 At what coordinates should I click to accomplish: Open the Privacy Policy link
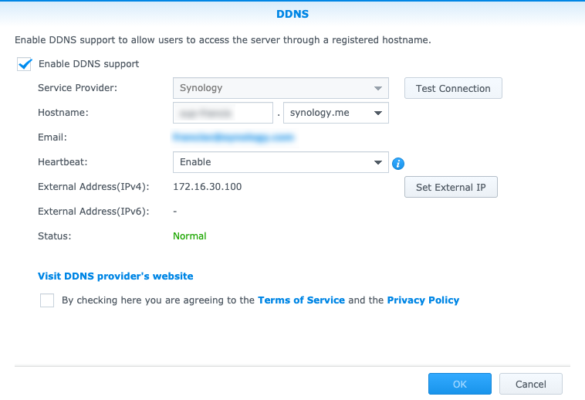pyautogui.click(x=423, y=300)
